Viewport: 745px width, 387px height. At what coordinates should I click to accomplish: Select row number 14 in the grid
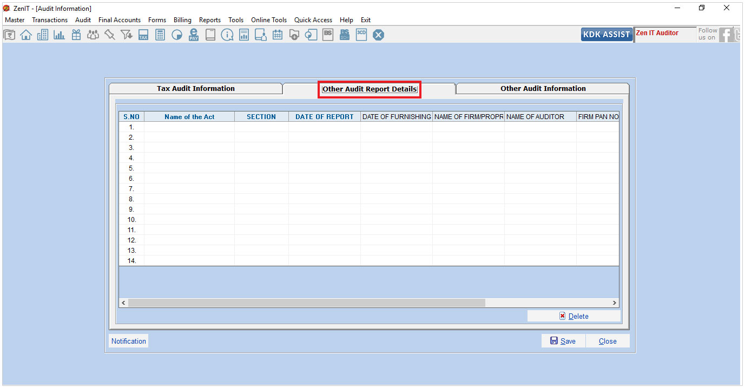(131, 261)
